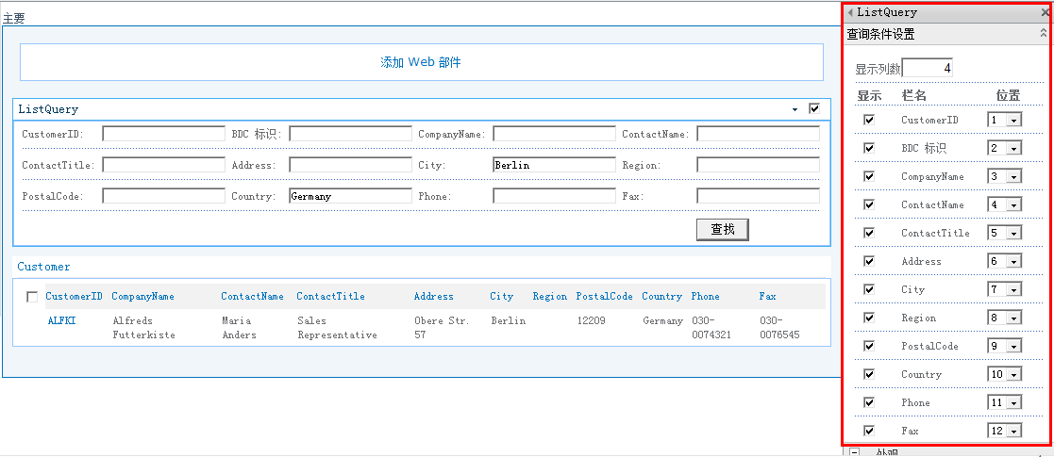Click the Customer web part title
The width and height of the screenshot is (1054, 457).
pyautogui.click(x=43, y=267)
